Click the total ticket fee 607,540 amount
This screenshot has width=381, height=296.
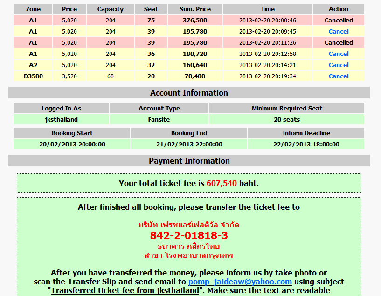point(222,183)
